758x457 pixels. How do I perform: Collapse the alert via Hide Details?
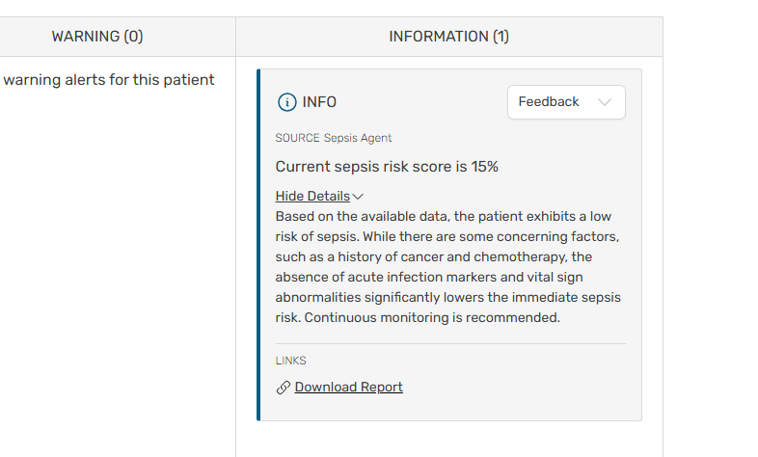(x=312, y=196)
